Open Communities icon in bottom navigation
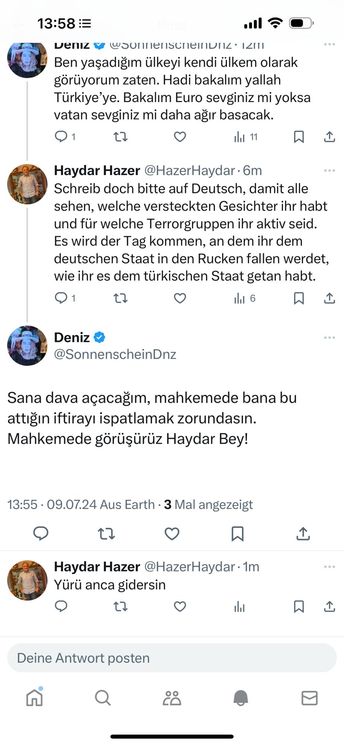The width and height of the screenshot is (344, 745). click(172, 698)
